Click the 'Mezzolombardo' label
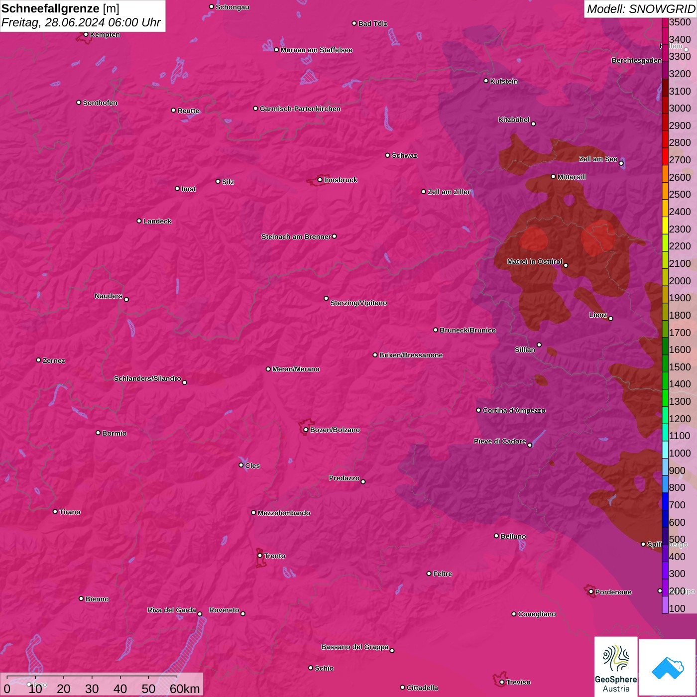697x697 pixels. tap(284, 513)
